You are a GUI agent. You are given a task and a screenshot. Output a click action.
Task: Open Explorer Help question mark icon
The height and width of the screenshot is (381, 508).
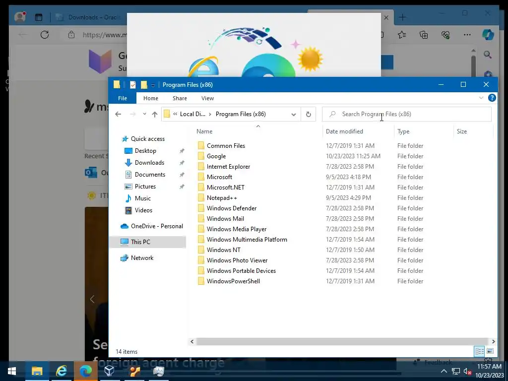tap(492, 98)
